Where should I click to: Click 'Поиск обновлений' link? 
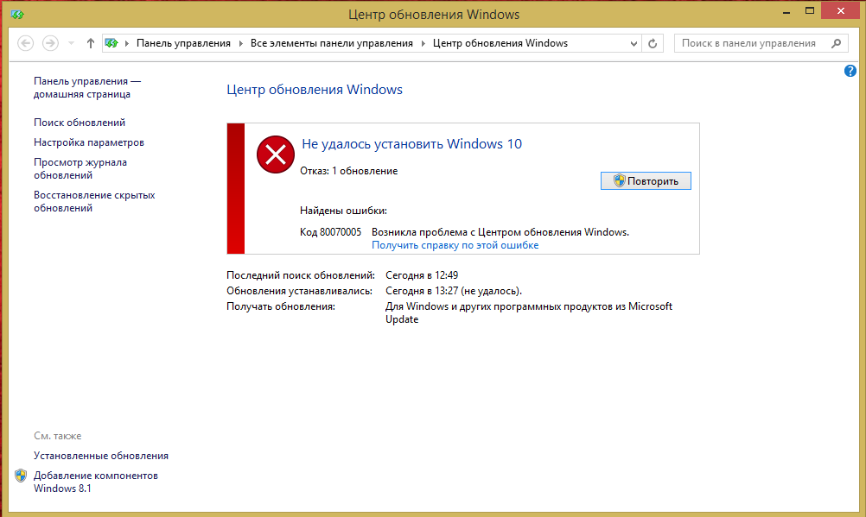tap(80, 123)
